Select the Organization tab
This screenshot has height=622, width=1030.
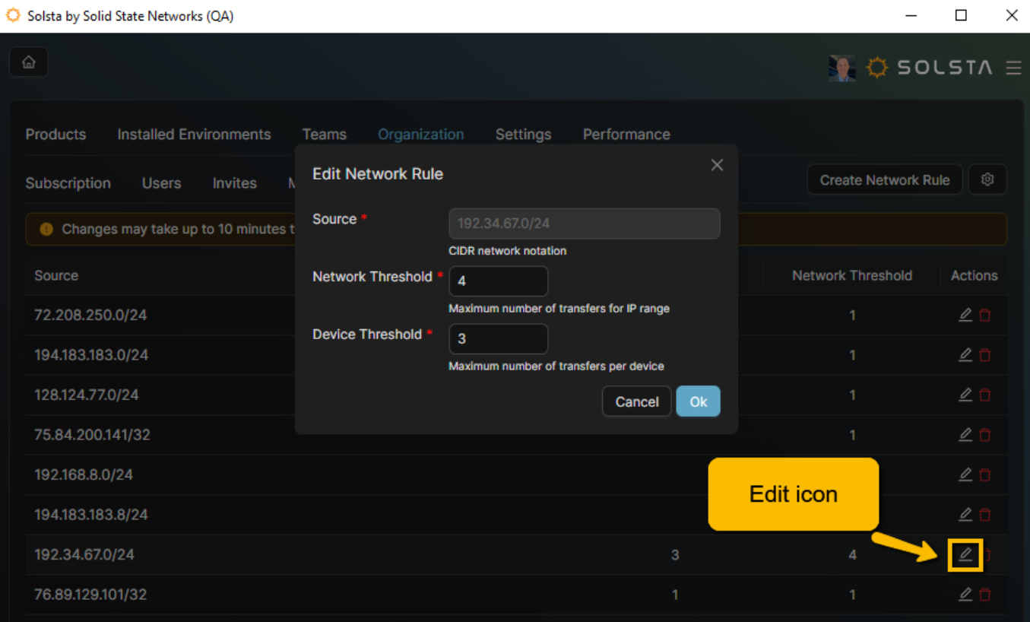(x=421, y=135)
